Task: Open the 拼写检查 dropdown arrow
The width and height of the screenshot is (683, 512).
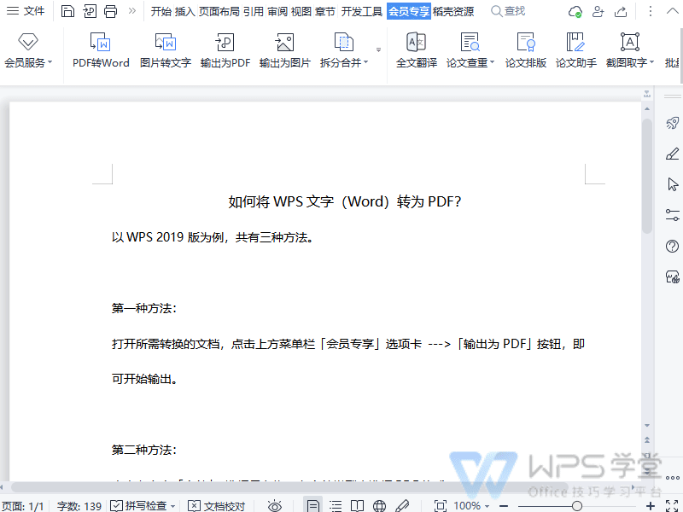Action: coord(173,506)
